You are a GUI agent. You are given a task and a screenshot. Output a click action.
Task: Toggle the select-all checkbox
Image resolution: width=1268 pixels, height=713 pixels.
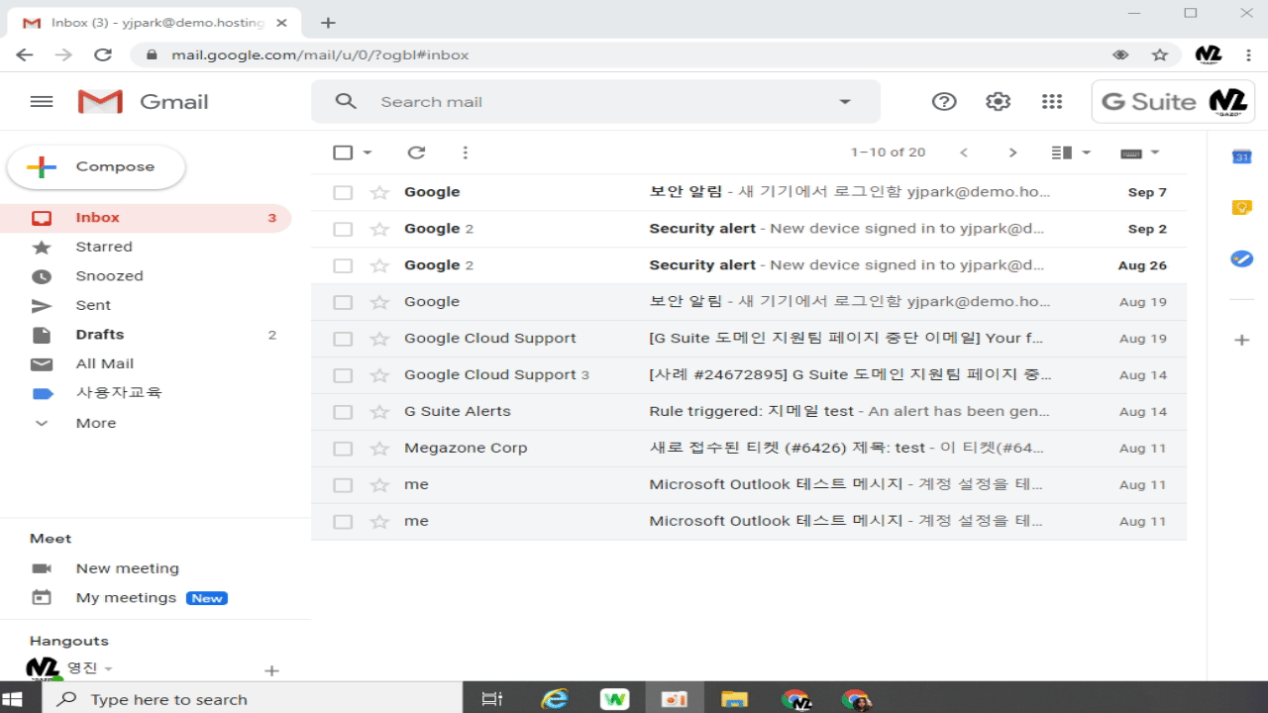[343, 153]
